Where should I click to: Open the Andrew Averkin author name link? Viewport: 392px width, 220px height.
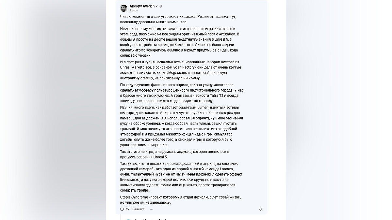(142, 6)
